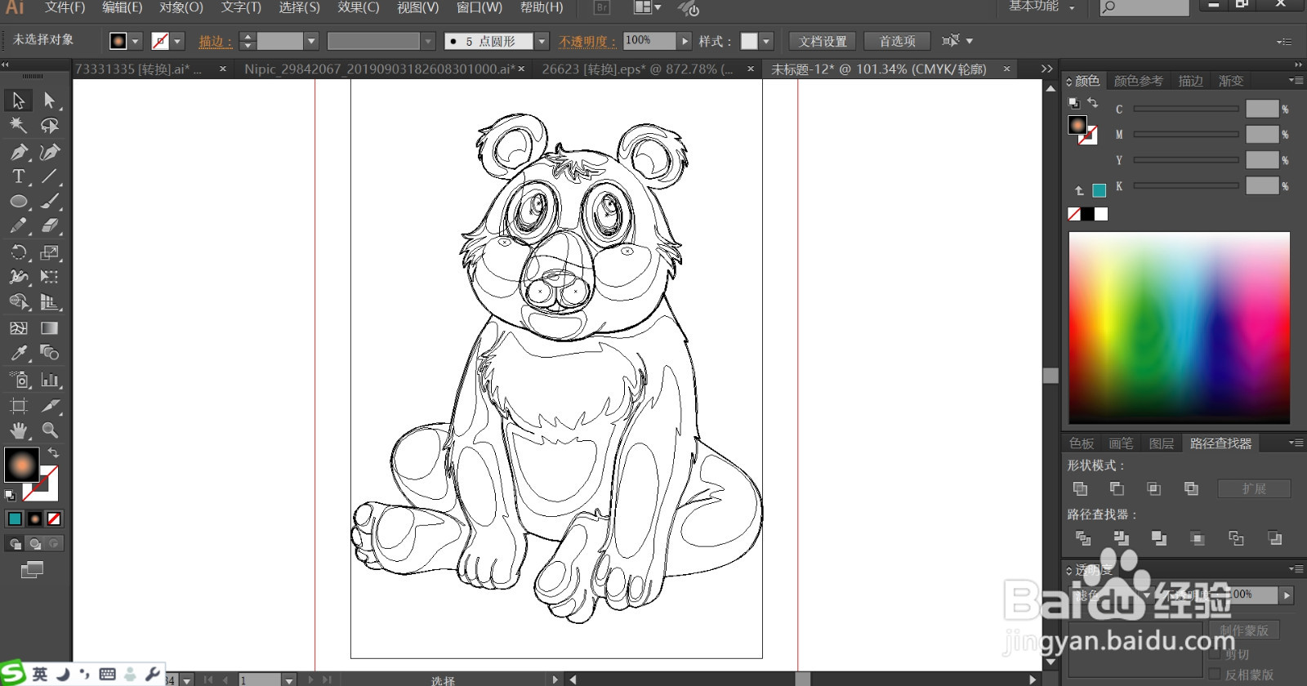Open the 窗口(W) menu

479,7
